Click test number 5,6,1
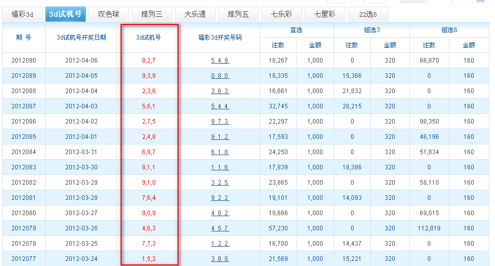The height and width of the screenshot is (266, 495). coord(149,106)
